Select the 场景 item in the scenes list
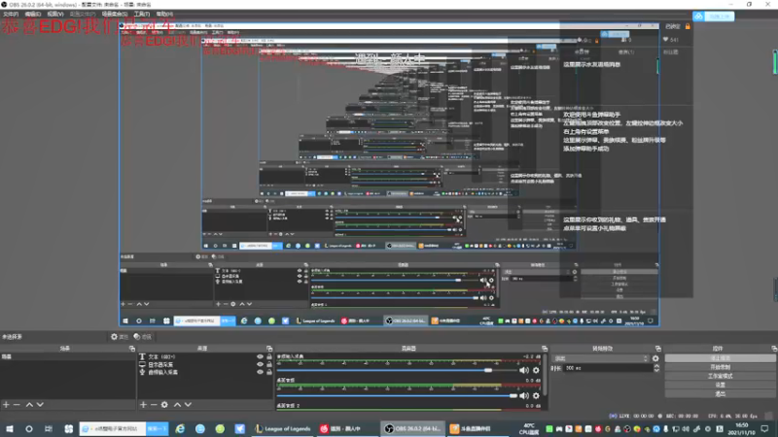This screenshot has width=778, height=437. [x=67, y=356]
